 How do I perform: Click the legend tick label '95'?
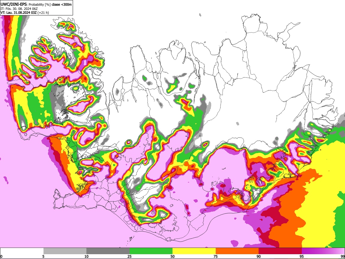pyautogui.click(x=302, y=256)
